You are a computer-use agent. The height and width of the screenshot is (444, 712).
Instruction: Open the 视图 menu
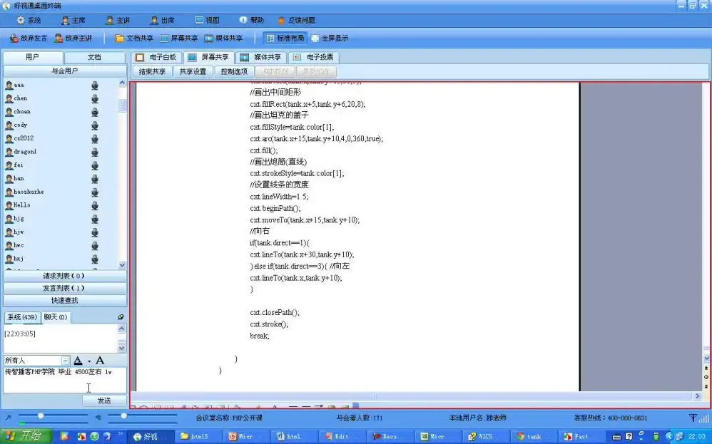click(x=208, y=20)
